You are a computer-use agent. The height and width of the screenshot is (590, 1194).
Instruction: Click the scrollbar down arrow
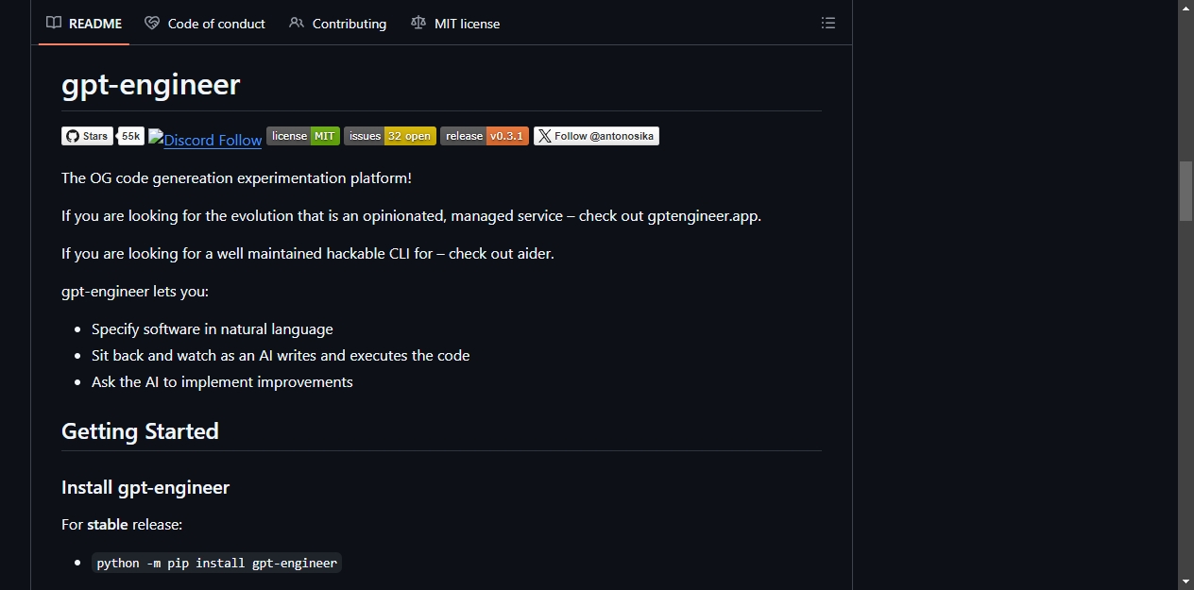(1186, 582)
